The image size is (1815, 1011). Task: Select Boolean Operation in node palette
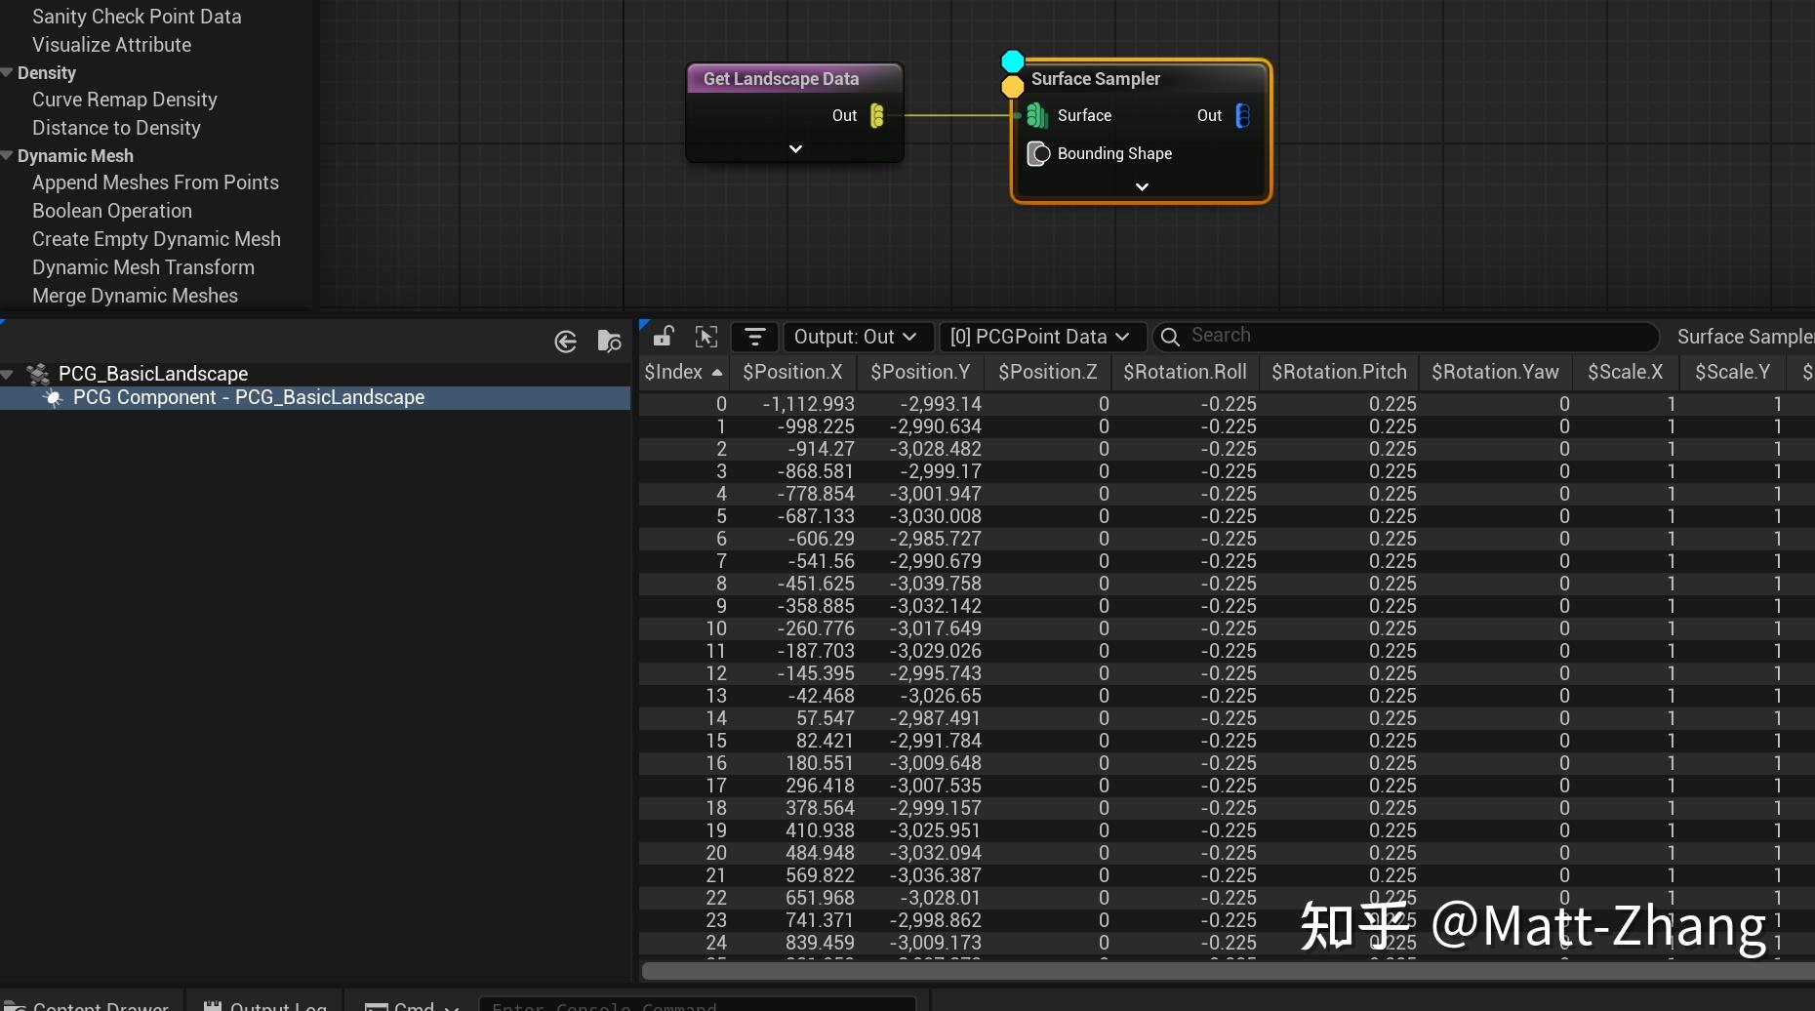(111, 211)
